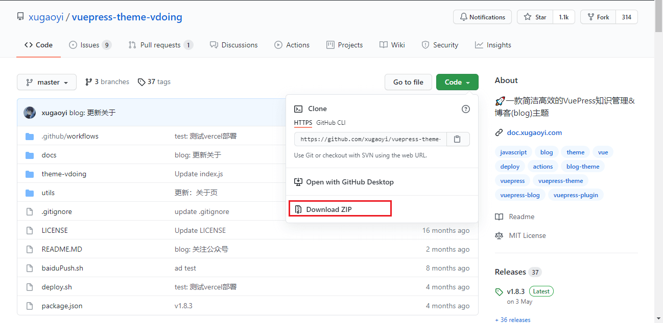Image resolution: width=663 pixels, height=323 pixels.
Task: Click the 314 forks count
Action: (x=627, y=17)
